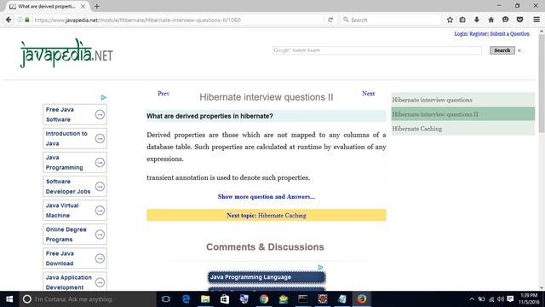
Task: Open the Free Java Software ad link
Action: (75, 114)
